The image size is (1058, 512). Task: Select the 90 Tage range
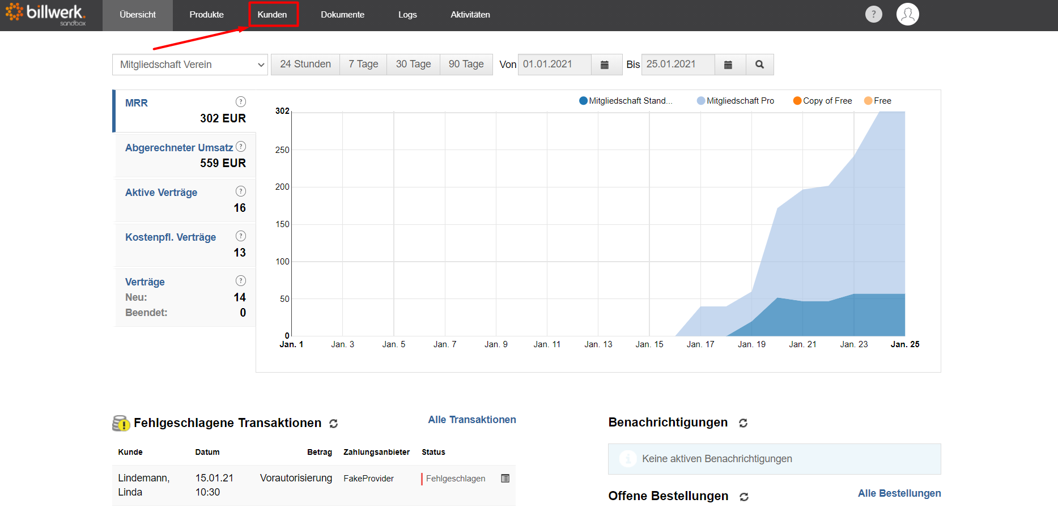click(x=466, y=65)
